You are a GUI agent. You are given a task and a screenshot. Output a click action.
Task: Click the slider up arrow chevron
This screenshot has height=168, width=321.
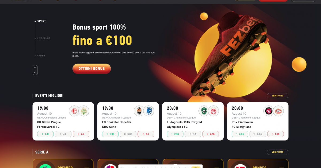click(35, 68)
